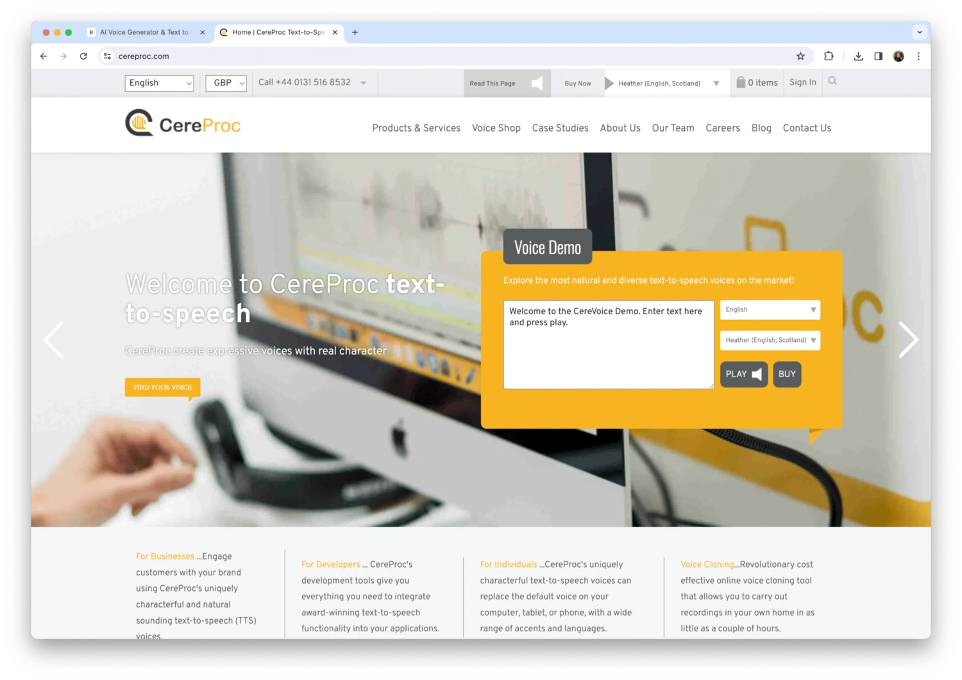Click the FIND YOUR VOICE button

point(162,387)
